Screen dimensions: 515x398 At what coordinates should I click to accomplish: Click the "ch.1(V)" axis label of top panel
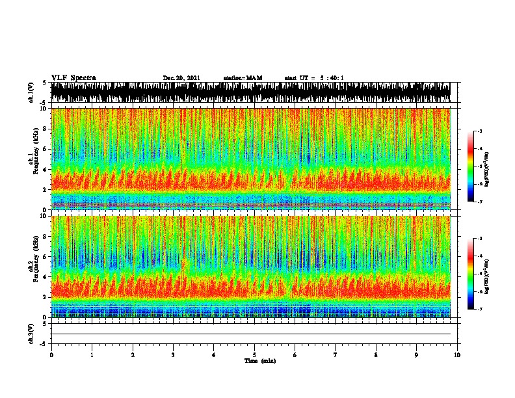coord(31,92)
